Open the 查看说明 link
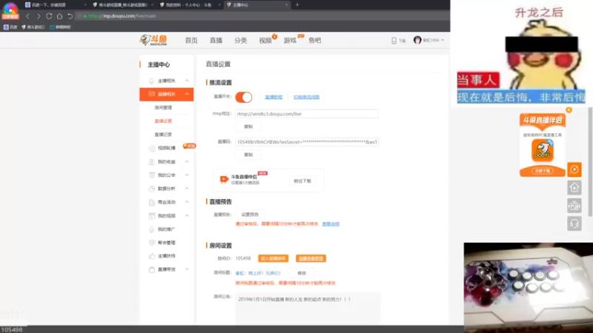The width and height of the screenshot is (593, 333). [331, 224]
